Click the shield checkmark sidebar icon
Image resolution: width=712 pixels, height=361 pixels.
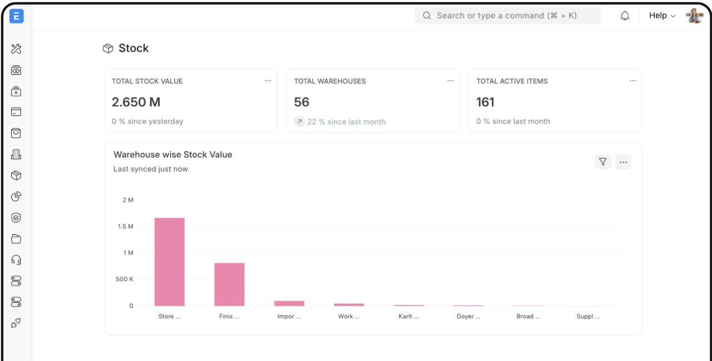click(16, 218)
